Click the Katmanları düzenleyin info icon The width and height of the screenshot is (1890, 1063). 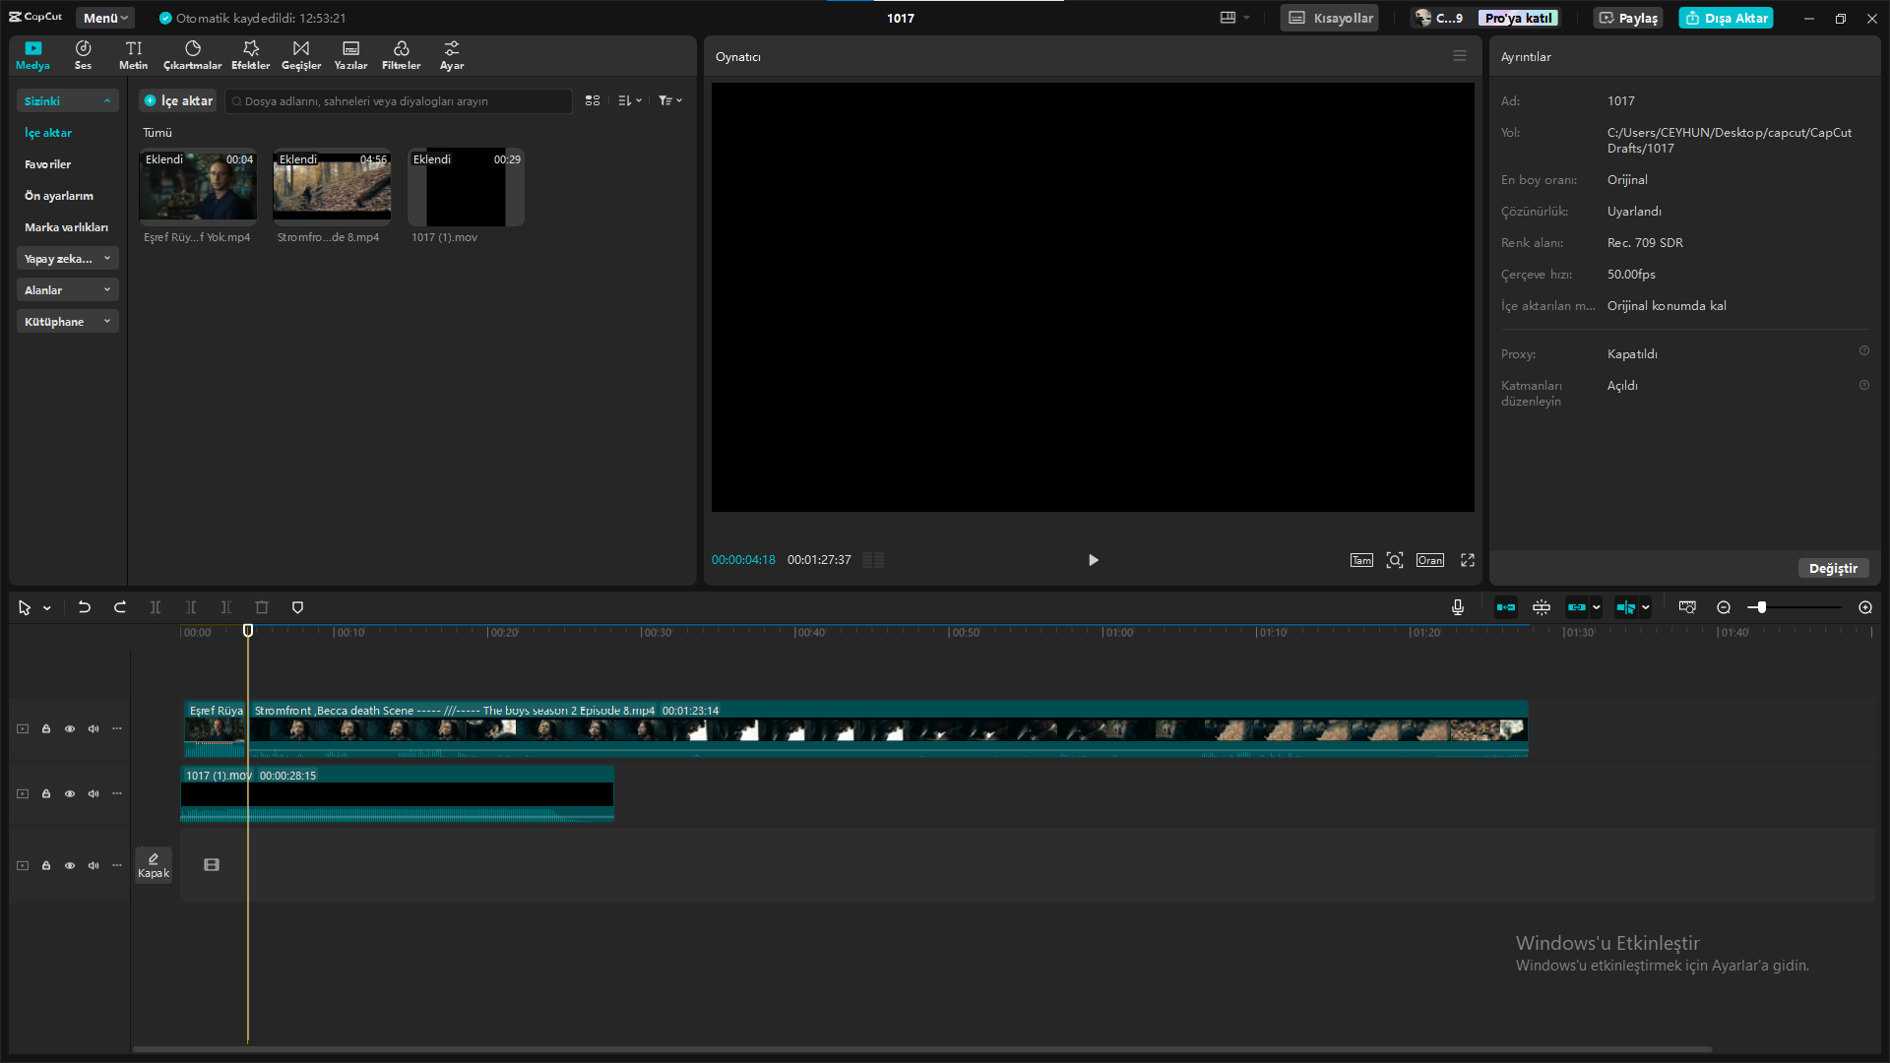(x=1864, y=386)
